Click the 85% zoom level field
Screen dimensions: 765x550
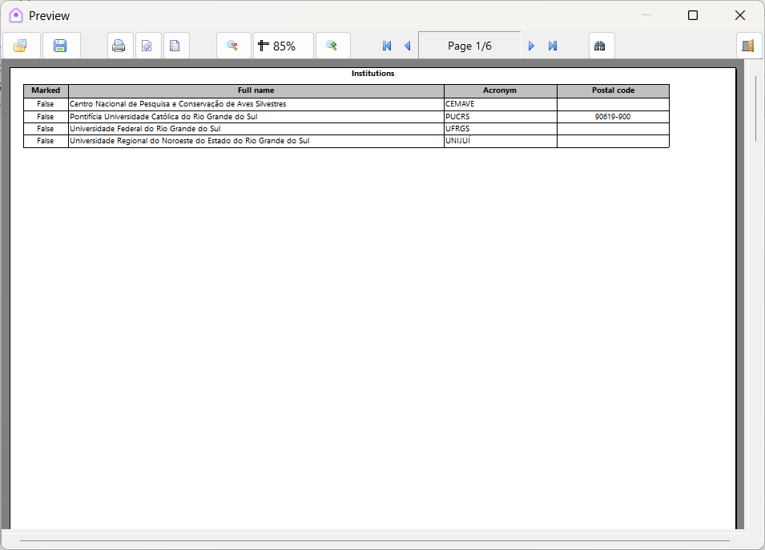pyautogui.click(x=283, y=46)
